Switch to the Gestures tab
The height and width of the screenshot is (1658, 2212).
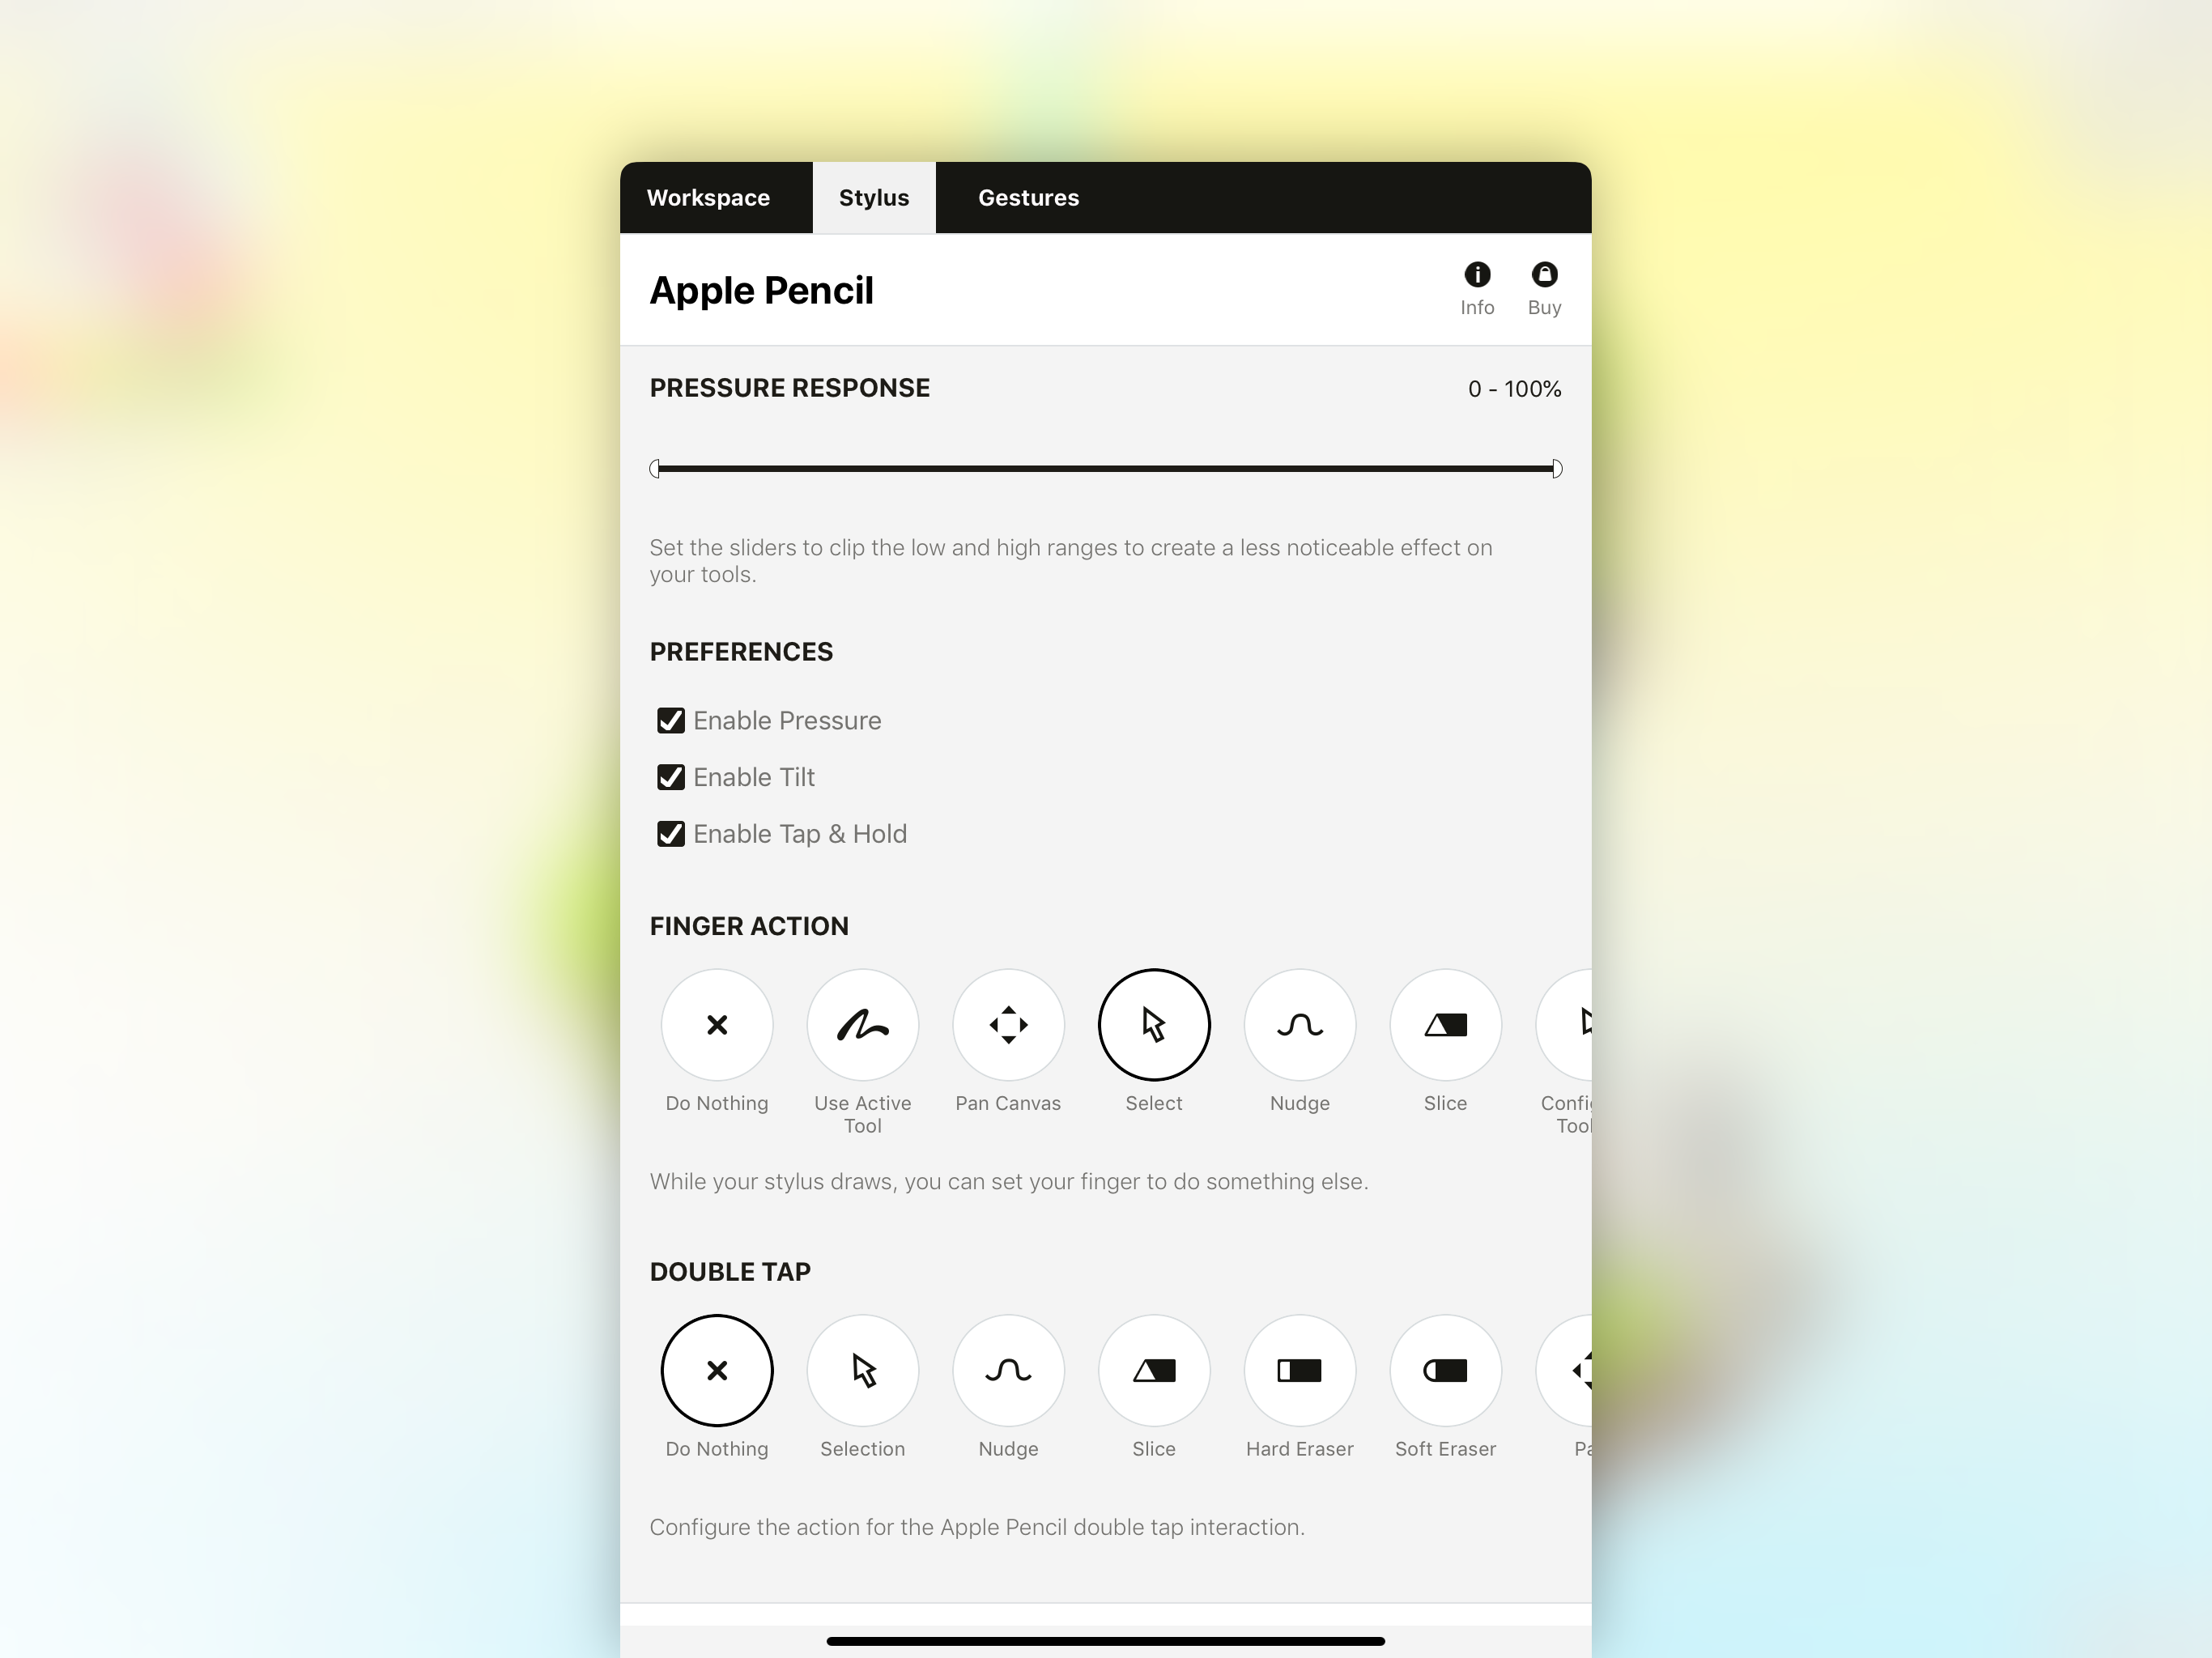(x=1029, y=197)
